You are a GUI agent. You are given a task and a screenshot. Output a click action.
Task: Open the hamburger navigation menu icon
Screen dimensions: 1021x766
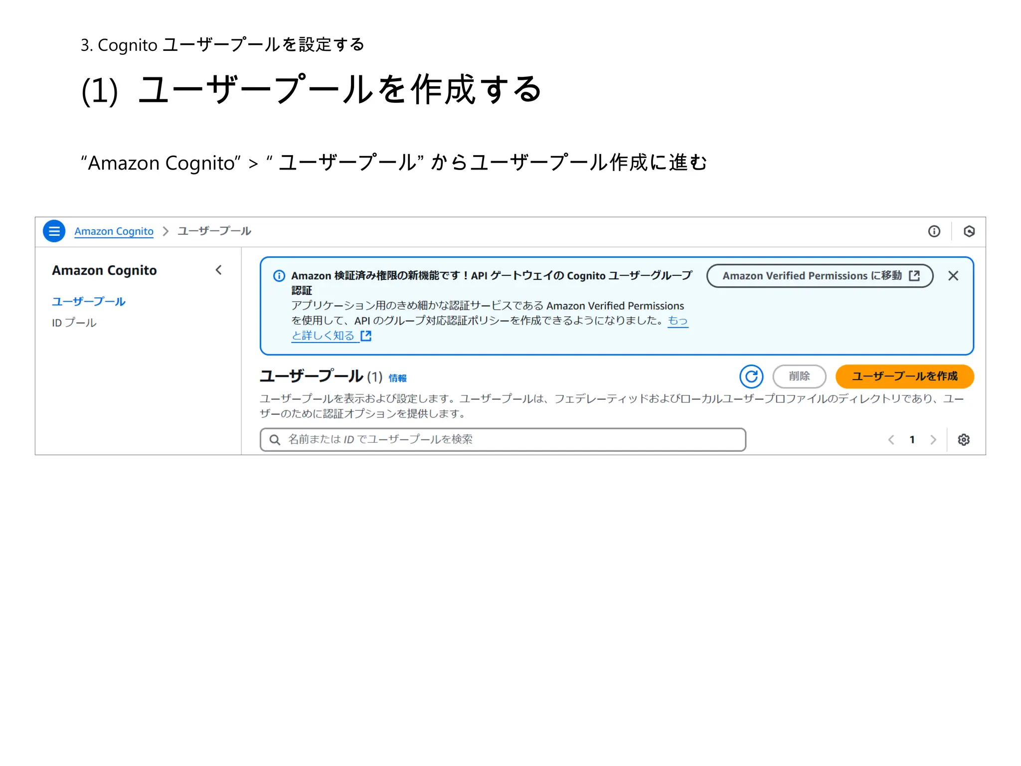(x=54, y=231)
